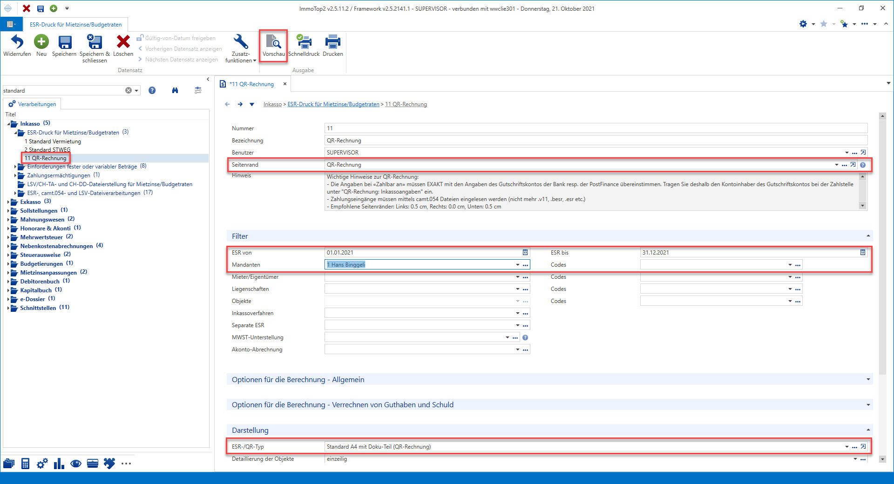Open Zahlungsermächtigungen tree item
This screenshot has width=894, height=484.
click(59, 175)
